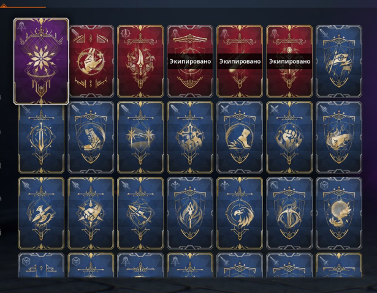The height and width of the screenshot is (293, 377).
Task: Select the blue spiked punch card
Action: tap(91, 213)
